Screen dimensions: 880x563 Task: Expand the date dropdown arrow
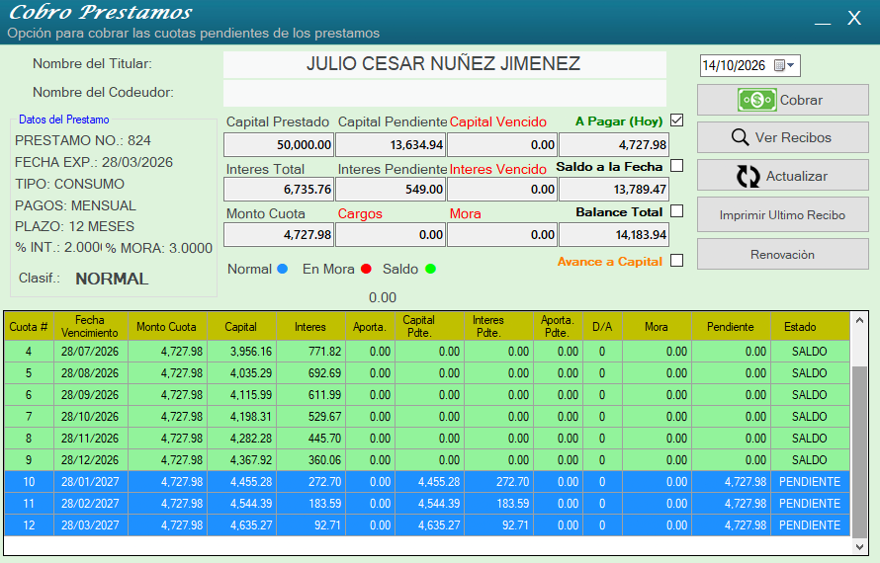pos(791,65)
